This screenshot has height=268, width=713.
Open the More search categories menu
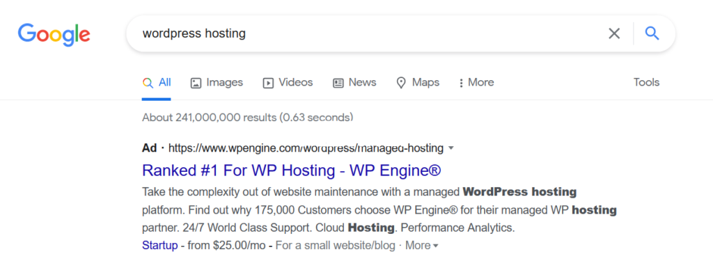pos(476,83)
